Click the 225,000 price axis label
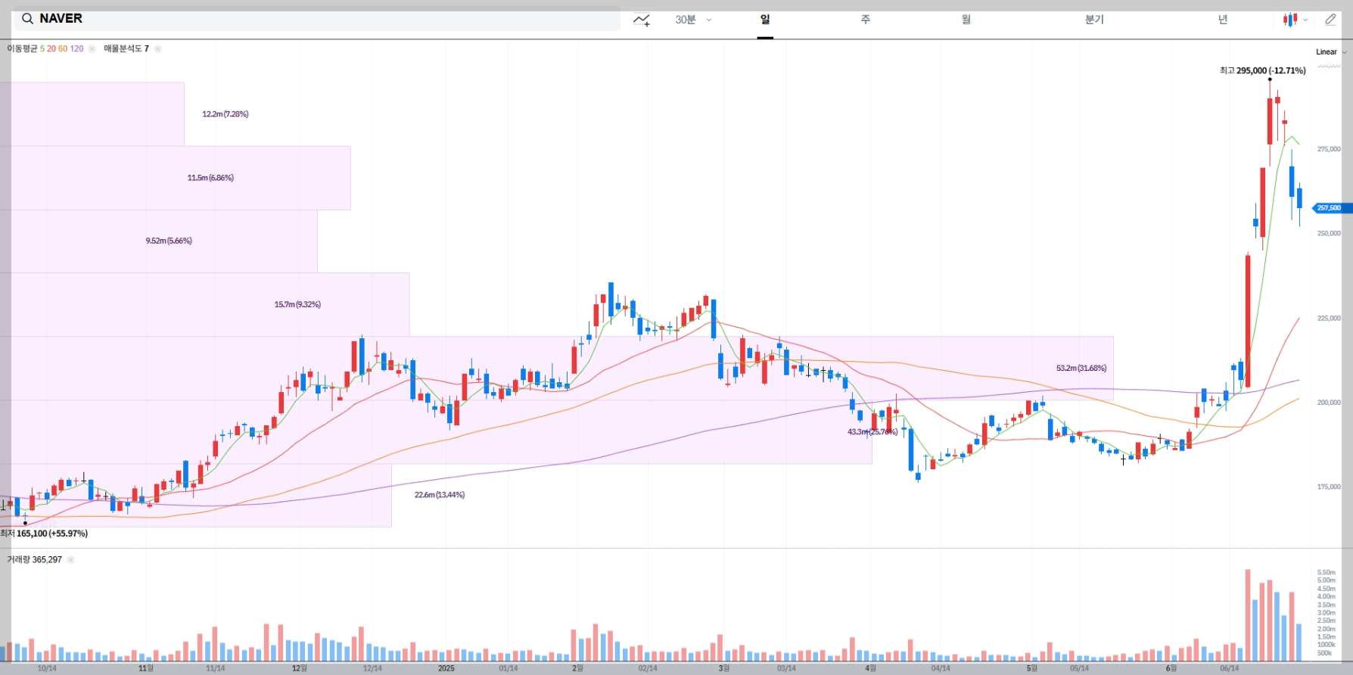The width and height of the screenshot is (1353, 675). (x=1329, y=319)
